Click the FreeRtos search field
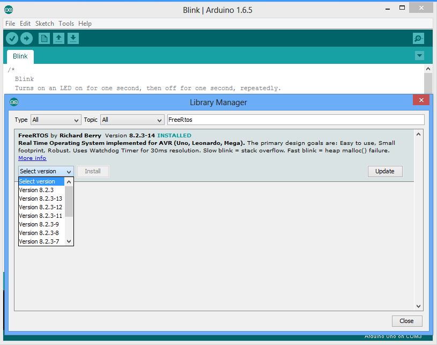Screen dimensions: 437x345 295,120
